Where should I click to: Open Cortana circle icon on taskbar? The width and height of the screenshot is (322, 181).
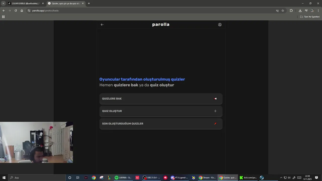(70, 178)
